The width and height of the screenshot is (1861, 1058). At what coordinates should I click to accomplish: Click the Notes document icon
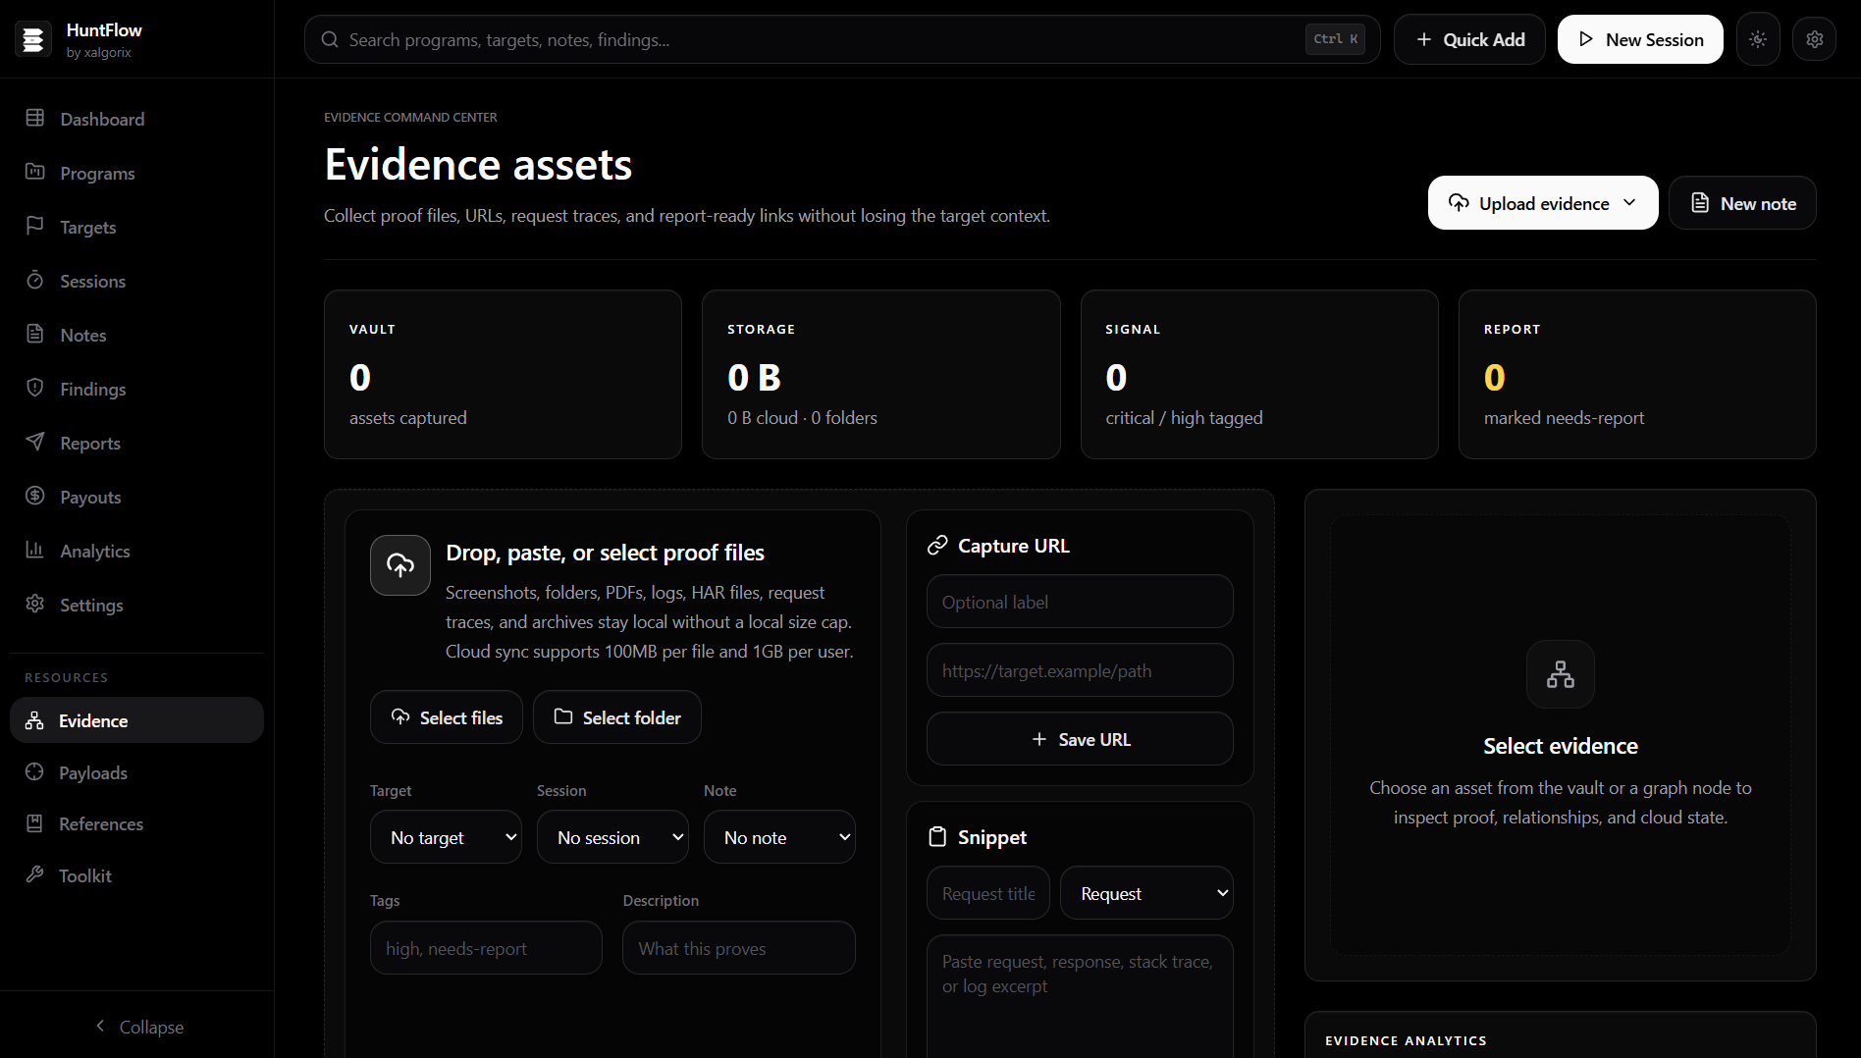point(35,334)
